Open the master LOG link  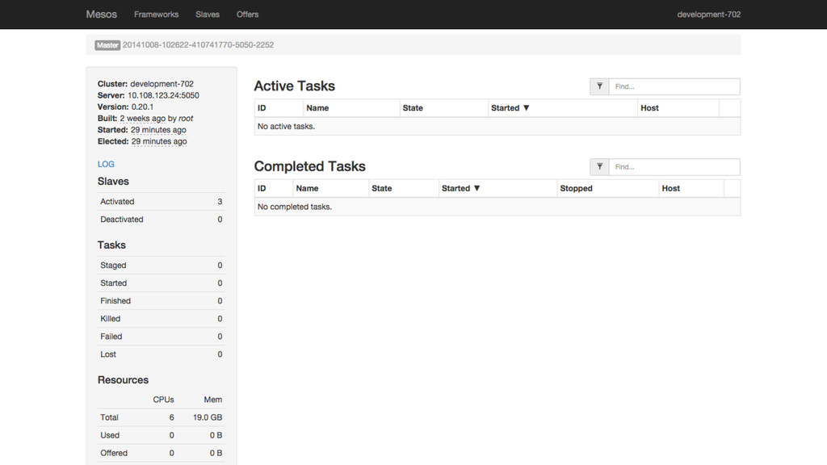[x=106, y=164]
